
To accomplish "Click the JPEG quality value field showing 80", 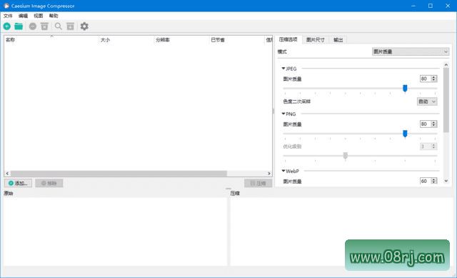I will coord(426,79).
